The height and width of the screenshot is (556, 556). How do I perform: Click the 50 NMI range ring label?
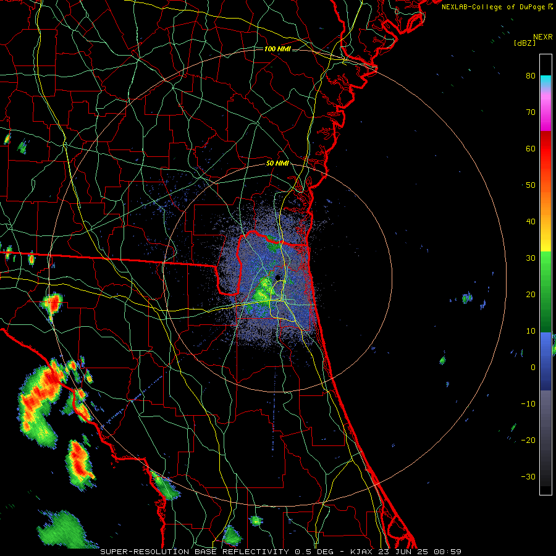point(277,164)
